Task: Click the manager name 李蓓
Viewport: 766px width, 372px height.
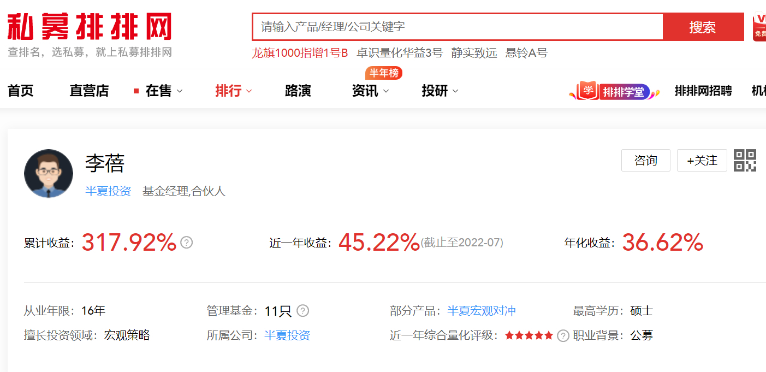Action: (x=105, y=163)
